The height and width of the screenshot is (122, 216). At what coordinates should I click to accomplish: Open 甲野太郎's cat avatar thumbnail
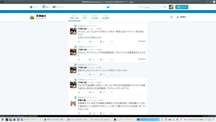click(x=73, y=103)
